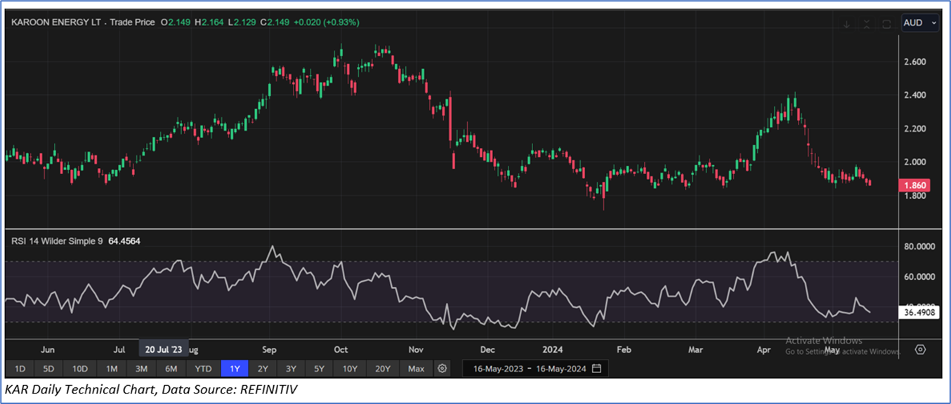Click the 16-May-2023 start date field
This screenshot has height=404, width=951.
pyautogui.click(x=497, y=368)
